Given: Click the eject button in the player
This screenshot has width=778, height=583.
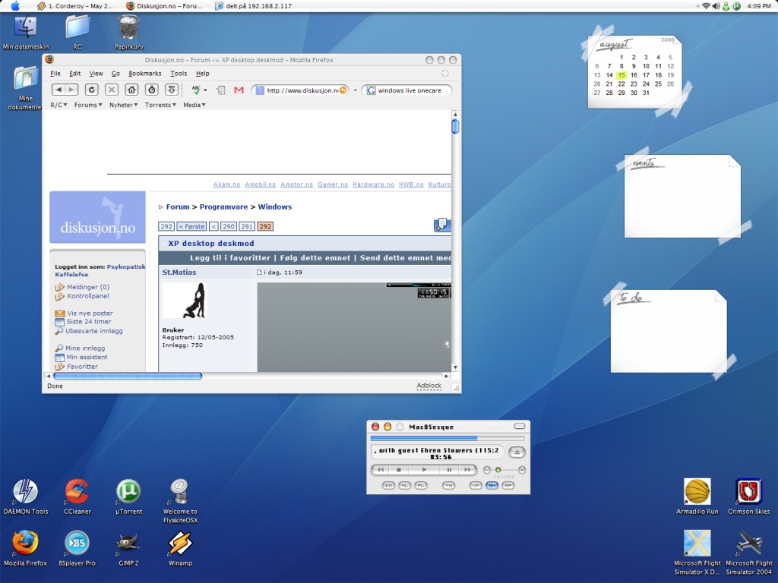Looking at the screenshot, I should [517, 452].
